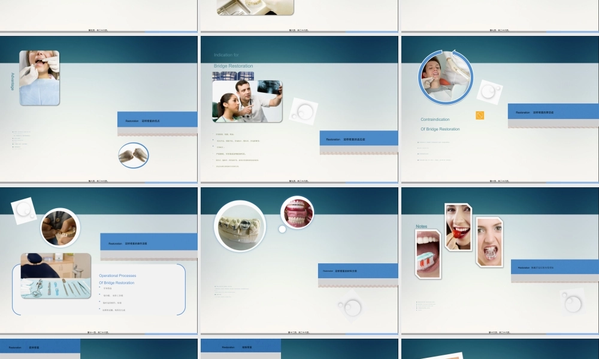Screen dimensions: 599x359
Task: Click the small red-lips dentures bubble image
Action: [297, 212]
